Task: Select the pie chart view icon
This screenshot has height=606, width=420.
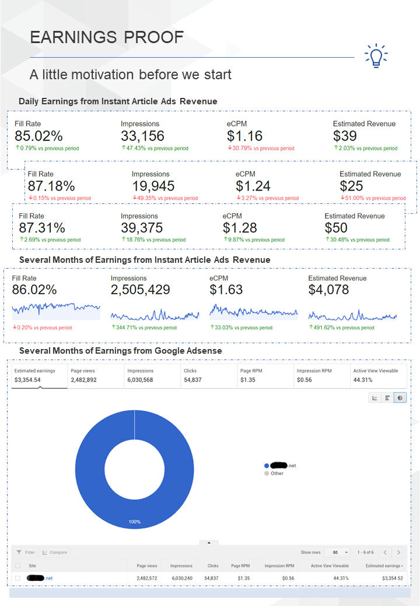Action: 400,397
